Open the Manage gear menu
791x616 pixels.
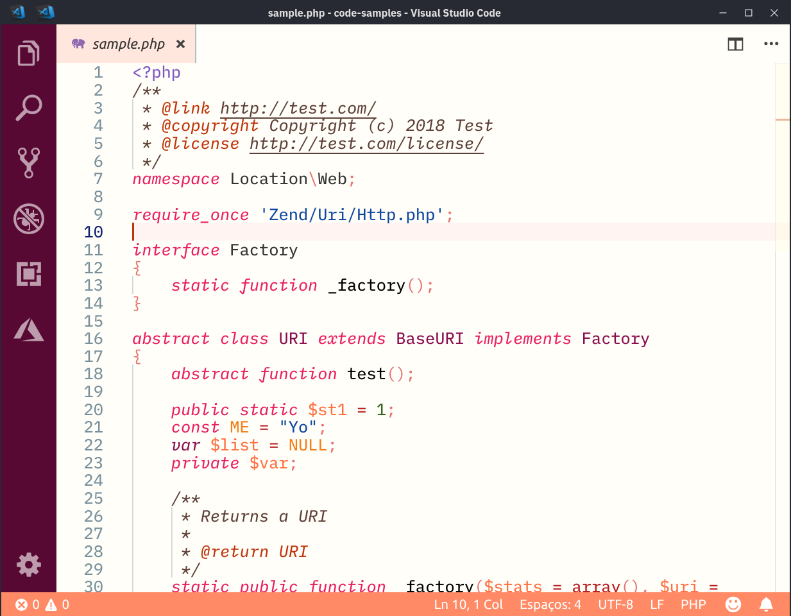click(x=28, y=565)
